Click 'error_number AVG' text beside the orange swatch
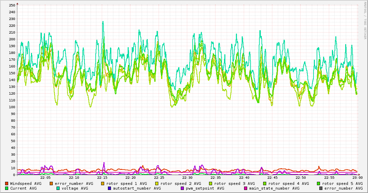This screenshot has width=368, height=193. [74, 184]
